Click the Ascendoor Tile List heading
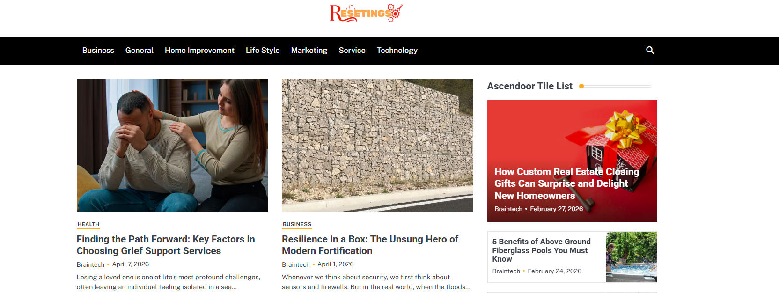The image size is (779, 293). (529, 86)
